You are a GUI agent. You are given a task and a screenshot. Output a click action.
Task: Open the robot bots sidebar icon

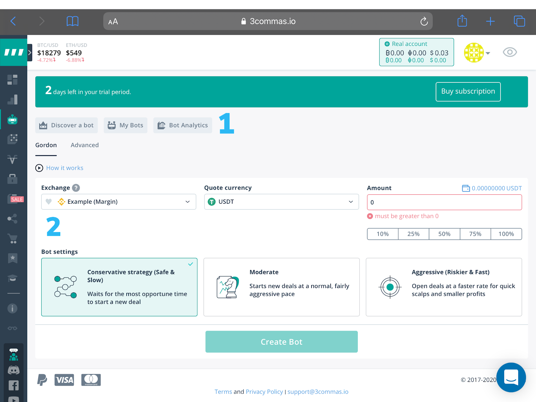(x=12, y=120)
